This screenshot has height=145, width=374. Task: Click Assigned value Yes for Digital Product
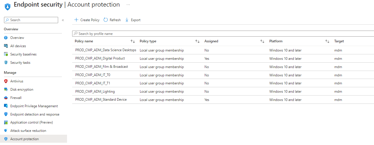pos(207,59)
